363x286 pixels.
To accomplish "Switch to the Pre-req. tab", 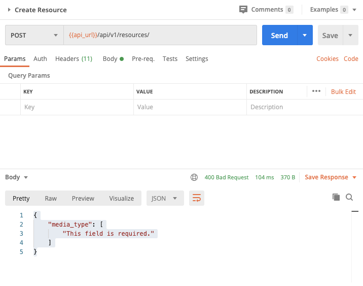I will (143, 59).
